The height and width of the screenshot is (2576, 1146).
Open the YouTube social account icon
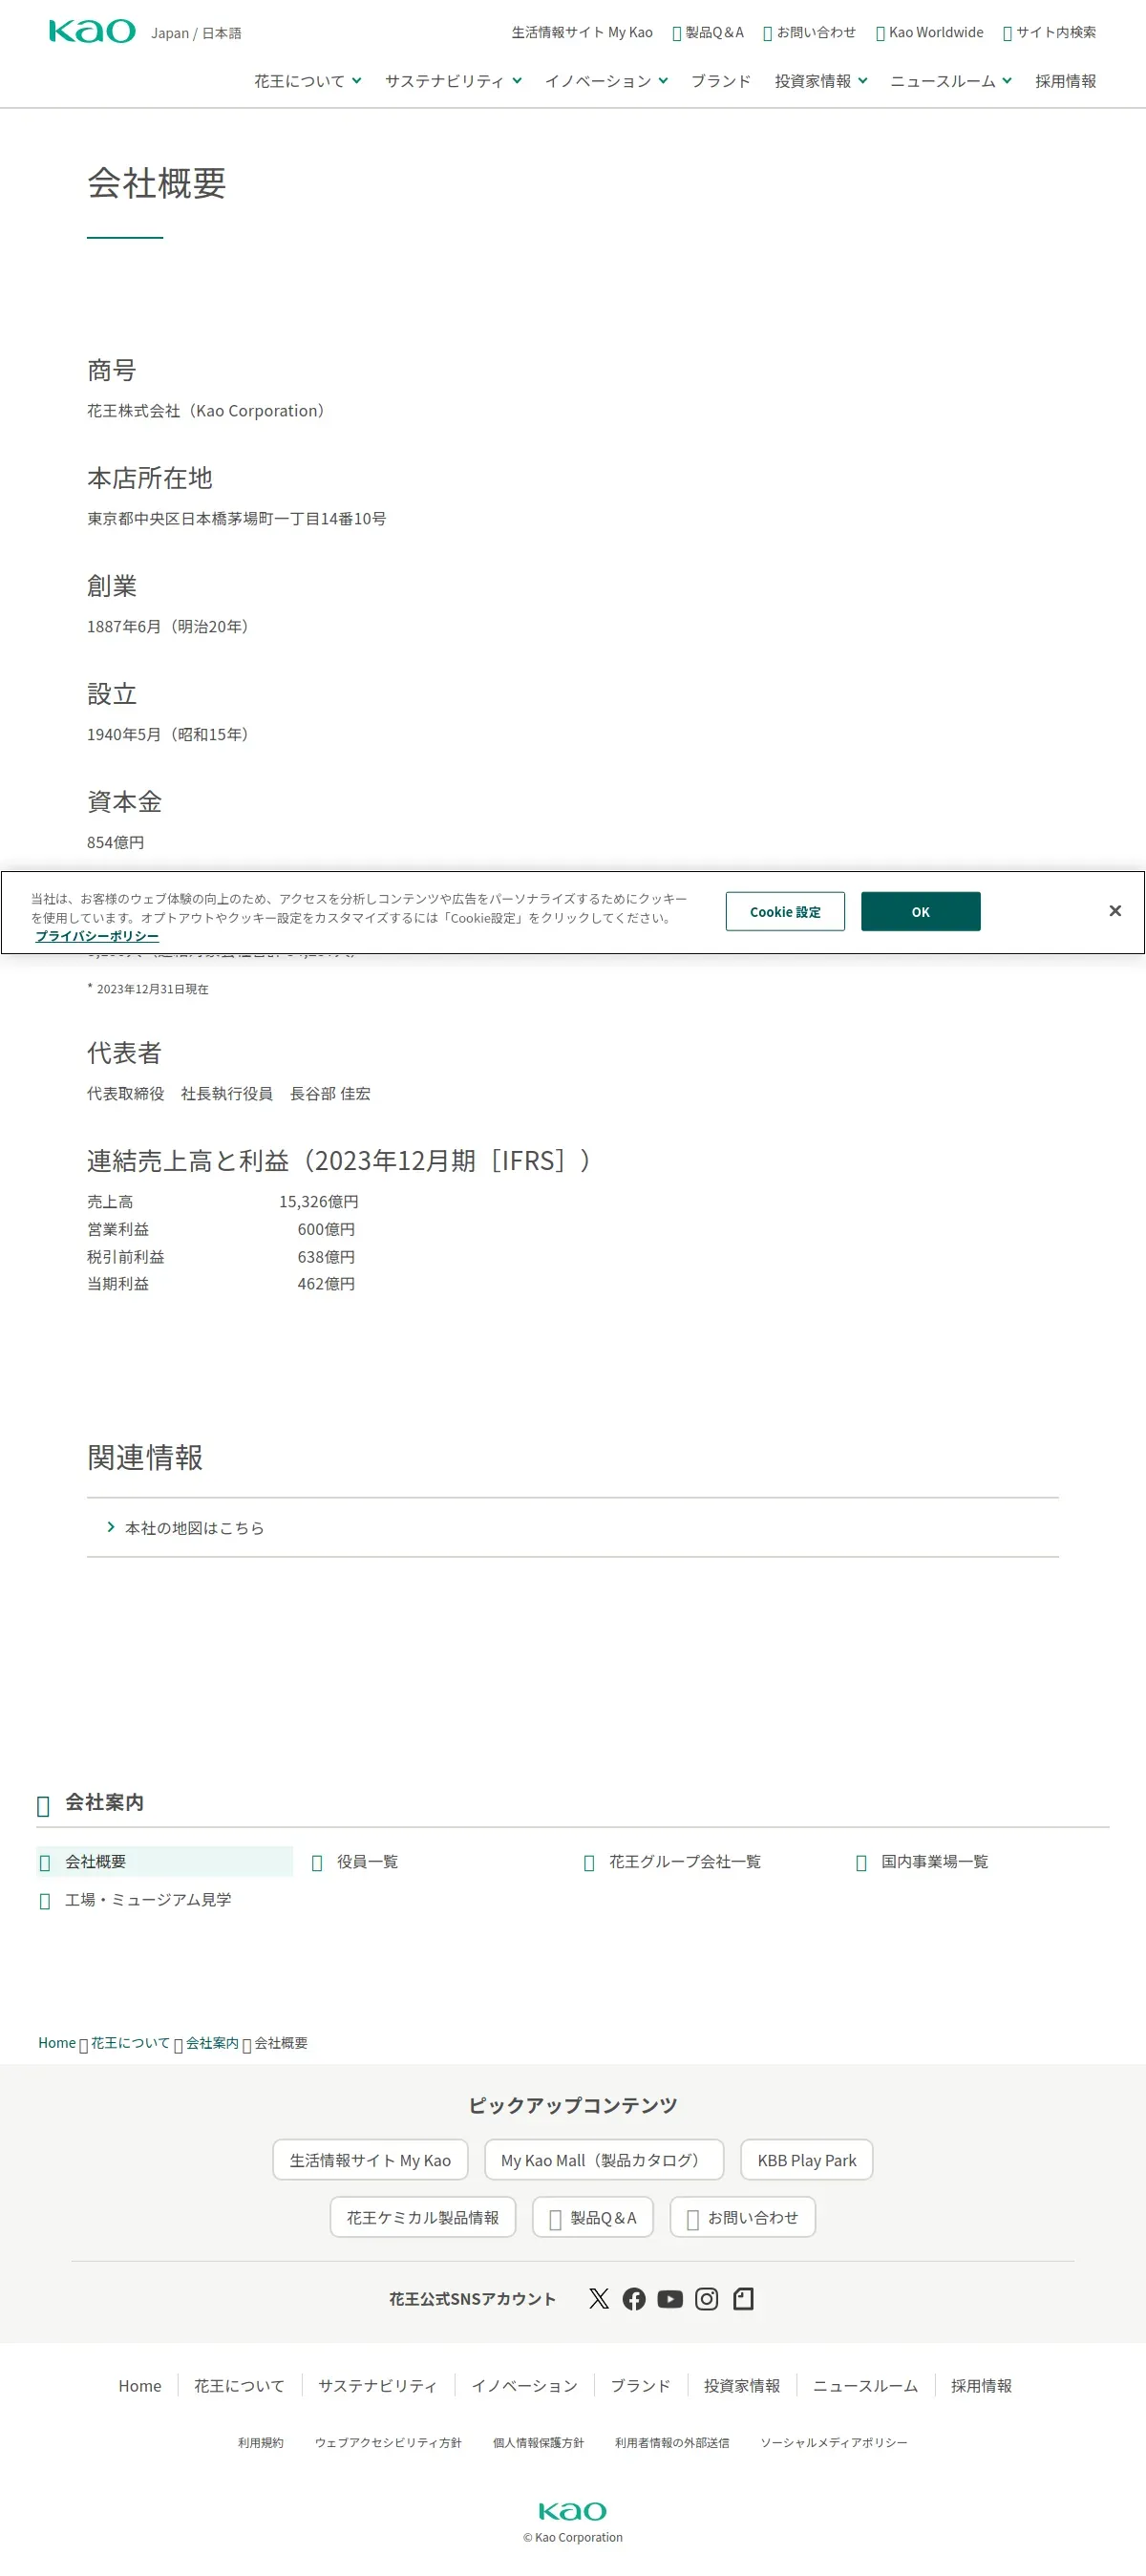pos(670,2298)
